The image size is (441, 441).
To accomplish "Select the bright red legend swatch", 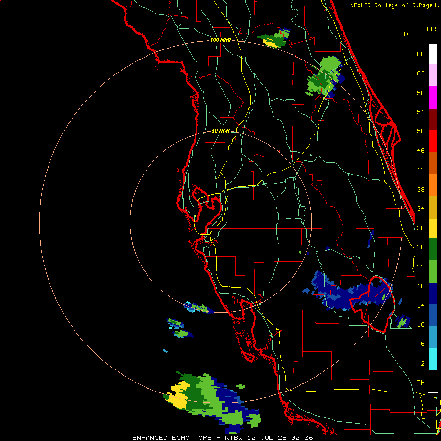I will tap(433, 141).
